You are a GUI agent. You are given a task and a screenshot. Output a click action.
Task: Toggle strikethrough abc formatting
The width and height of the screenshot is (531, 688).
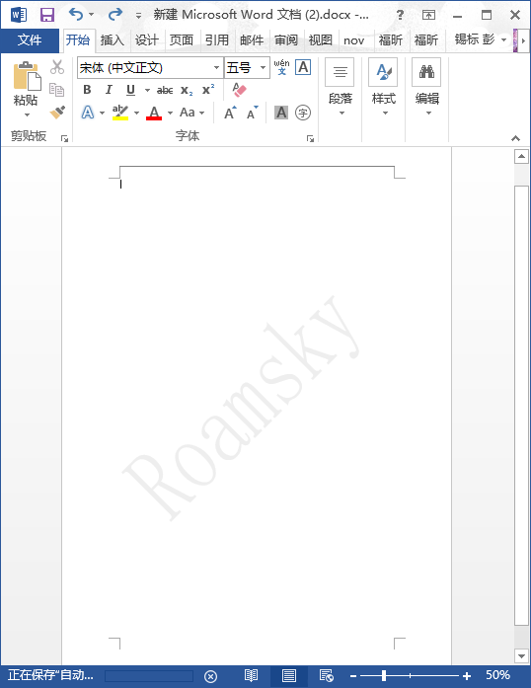[165, 91]
